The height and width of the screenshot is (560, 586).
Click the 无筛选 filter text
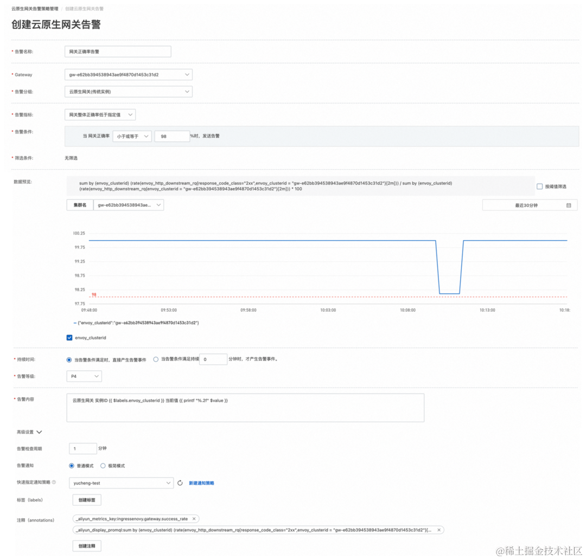[x=71, y=158]
